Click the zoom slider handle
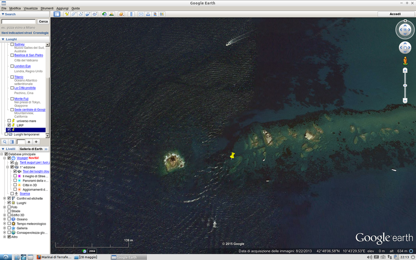 pos(405,85)
